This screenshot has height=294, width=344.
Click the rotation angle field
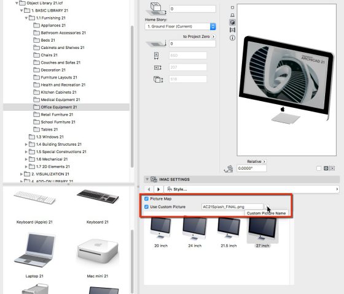pos(252,168)
